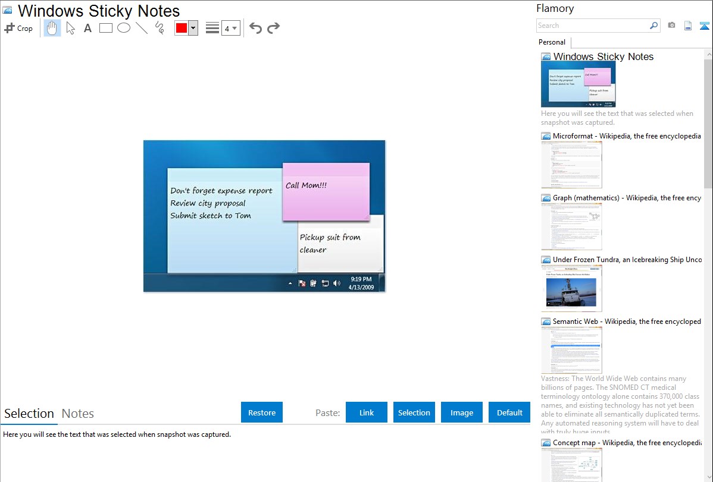Click the Concept map - Wikipedia title
The image size is (713, 482).
[x=627, y=442]
